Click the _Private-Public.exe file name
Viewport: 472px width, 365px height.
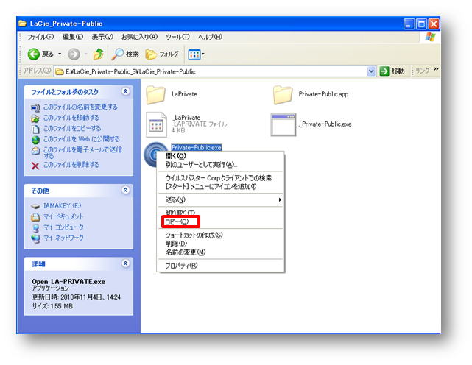point(325,124)
